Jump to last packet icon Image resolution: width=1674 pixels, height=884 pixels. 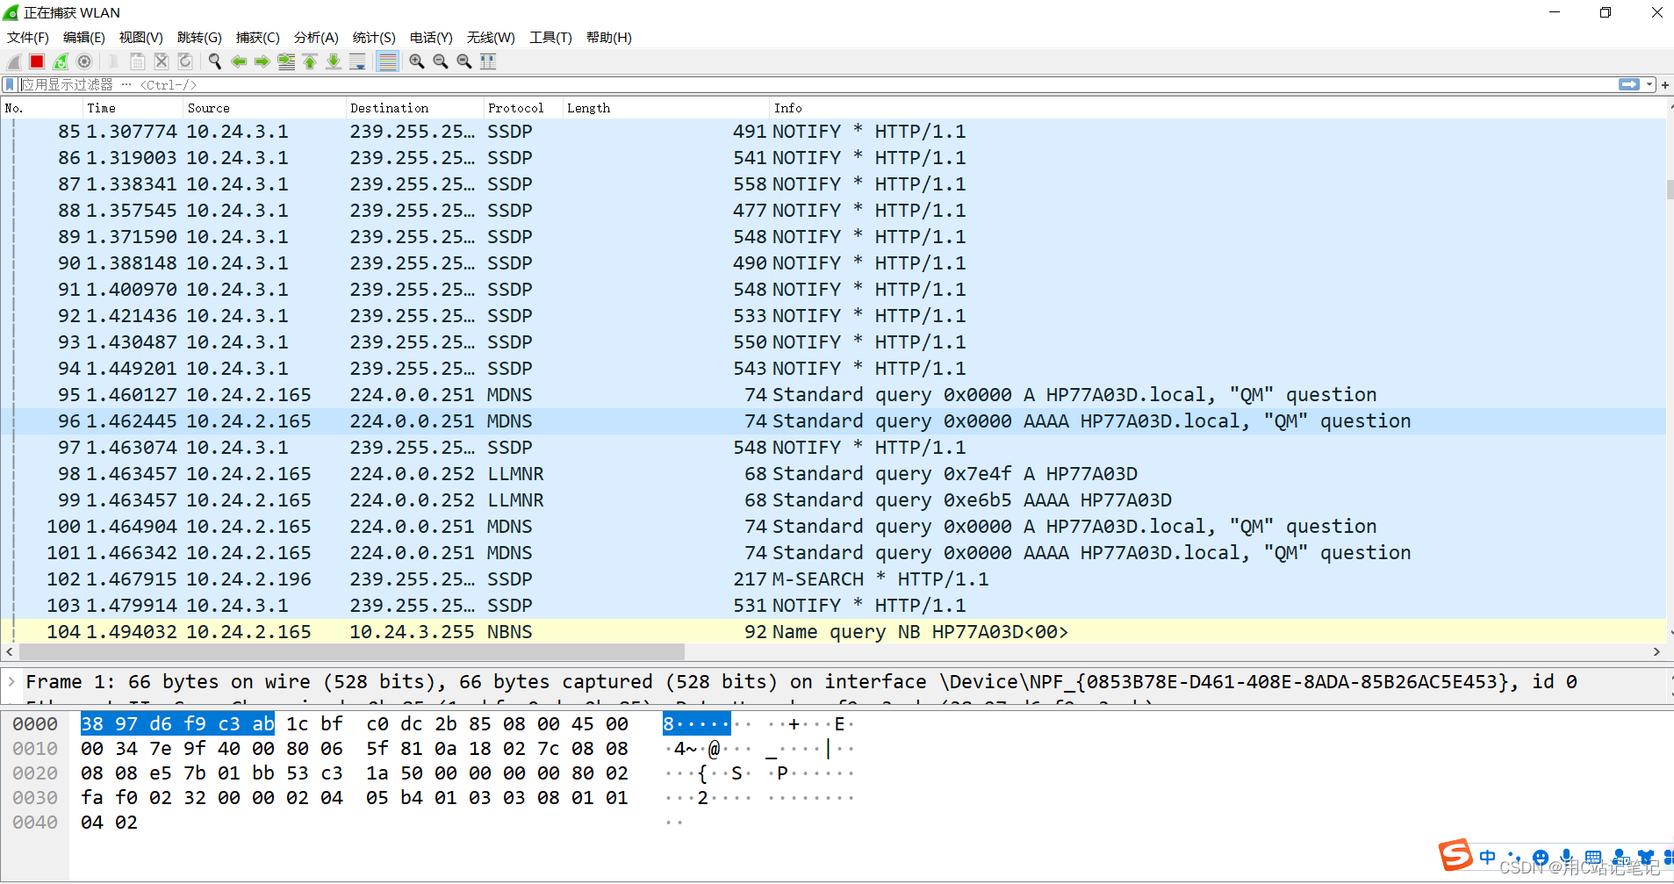point(334,61)
